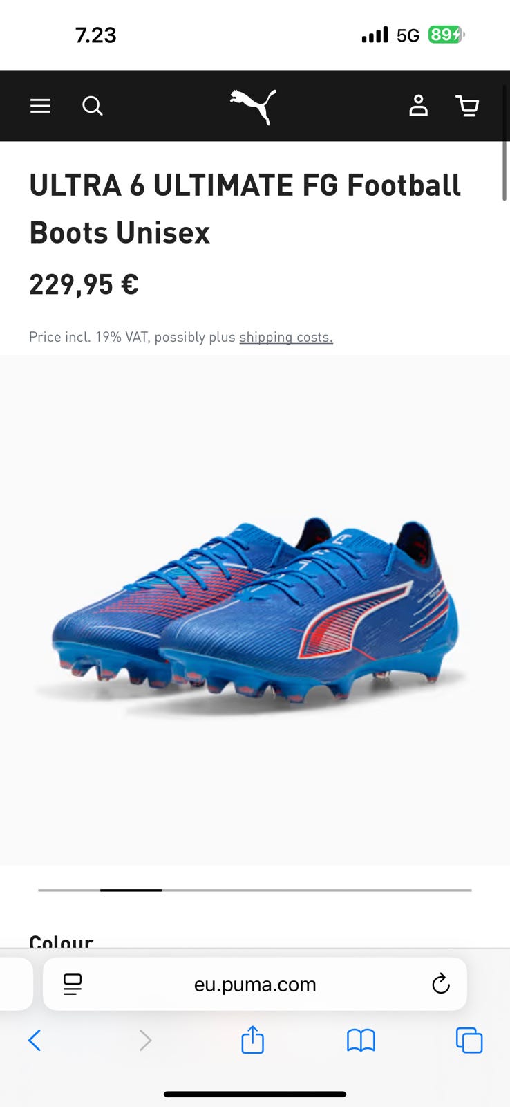
Task: Tap the eu.puma.com address field
Action: coord(255,984)
